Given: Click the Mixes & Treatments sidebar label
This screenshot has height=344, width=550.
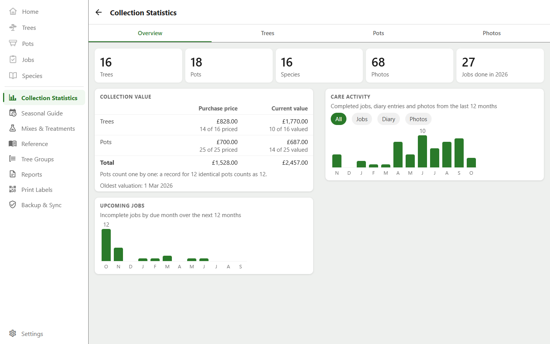Looking at the screenshot, I should pos(48,128).
